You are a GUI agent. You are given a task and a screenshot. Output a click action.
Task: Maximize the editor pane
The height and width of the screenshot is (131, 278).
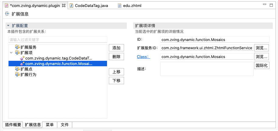click(271, 5)
